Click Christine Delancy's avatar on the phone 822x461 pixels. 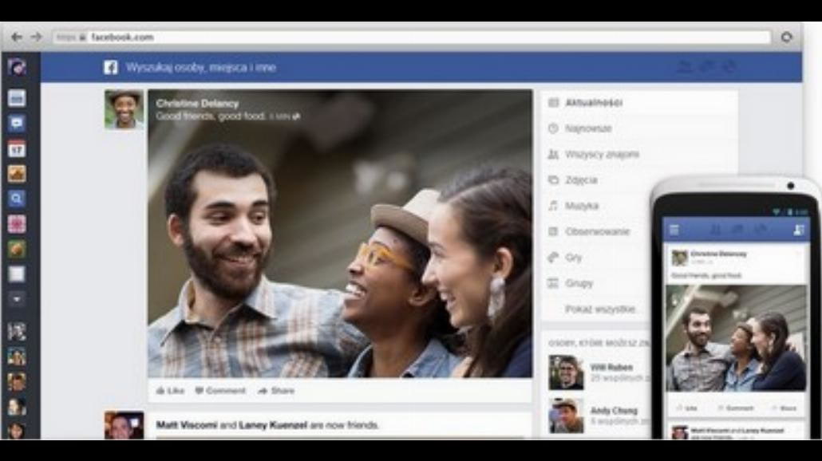tap(680, 258)
